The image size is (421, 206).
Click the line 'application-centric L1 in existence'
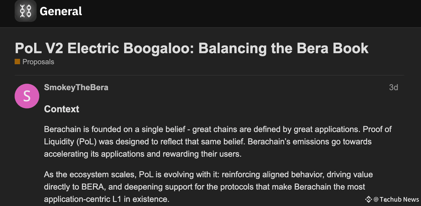[x=107, y=199]
